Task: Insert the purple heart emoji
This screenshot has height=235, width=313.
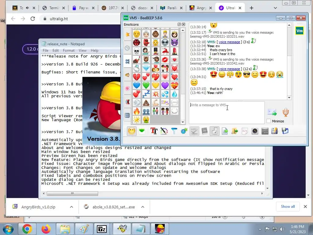Action: point(165,85)
